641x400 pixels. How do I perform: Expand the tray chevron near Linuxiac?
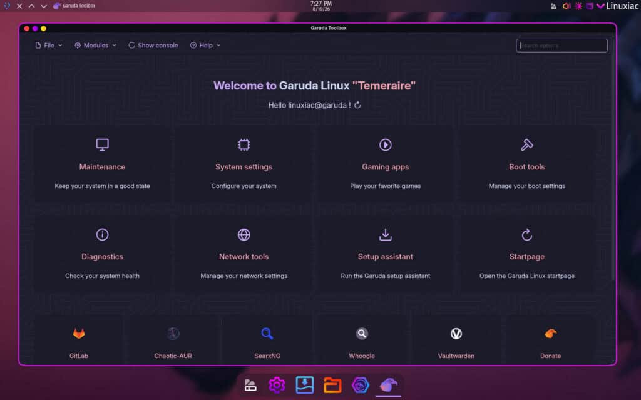(x=600, y=6)
